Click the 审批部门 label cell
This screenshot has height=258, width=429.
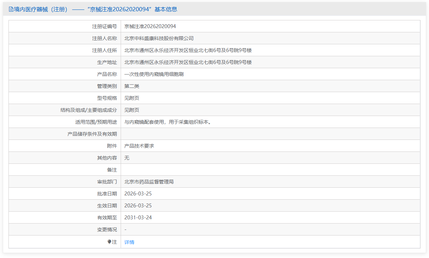coord(65,182)
